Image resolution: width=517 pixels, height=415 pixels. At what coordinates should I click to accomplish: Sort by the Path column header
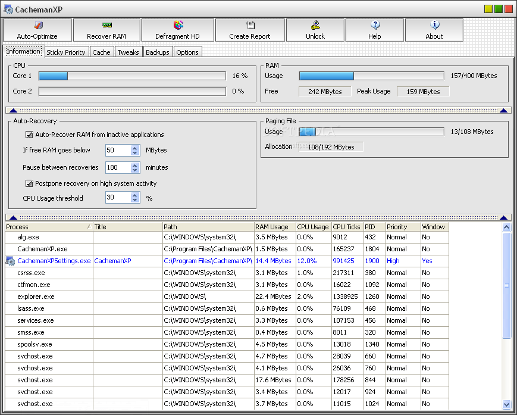(x=208, y=227)
